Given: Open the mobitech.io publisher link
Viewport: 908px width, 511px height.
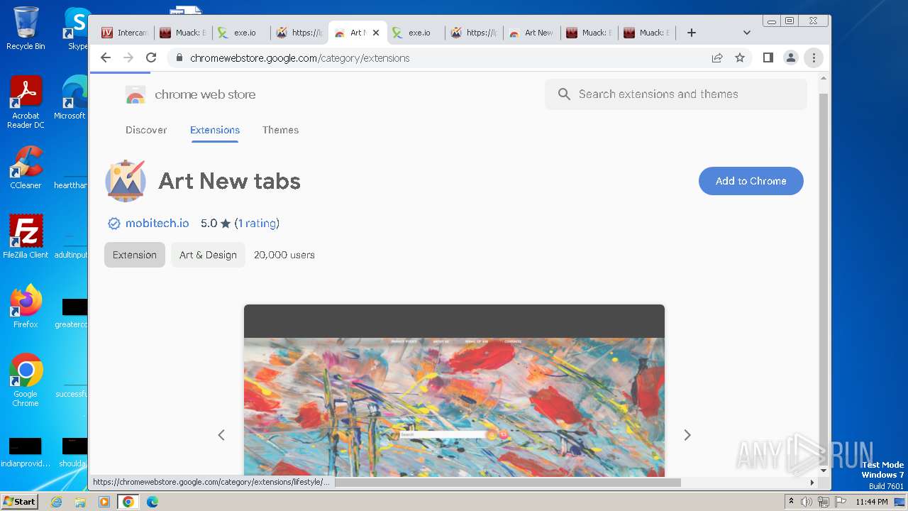Looking at the screenshot, I should (x=157, y=223).
